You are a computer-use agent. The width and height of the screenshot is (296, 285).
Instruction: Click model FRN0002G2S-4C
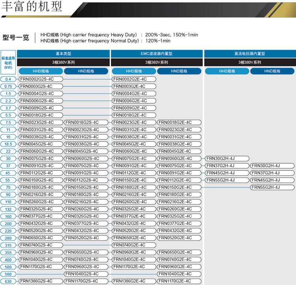[41, 79]
